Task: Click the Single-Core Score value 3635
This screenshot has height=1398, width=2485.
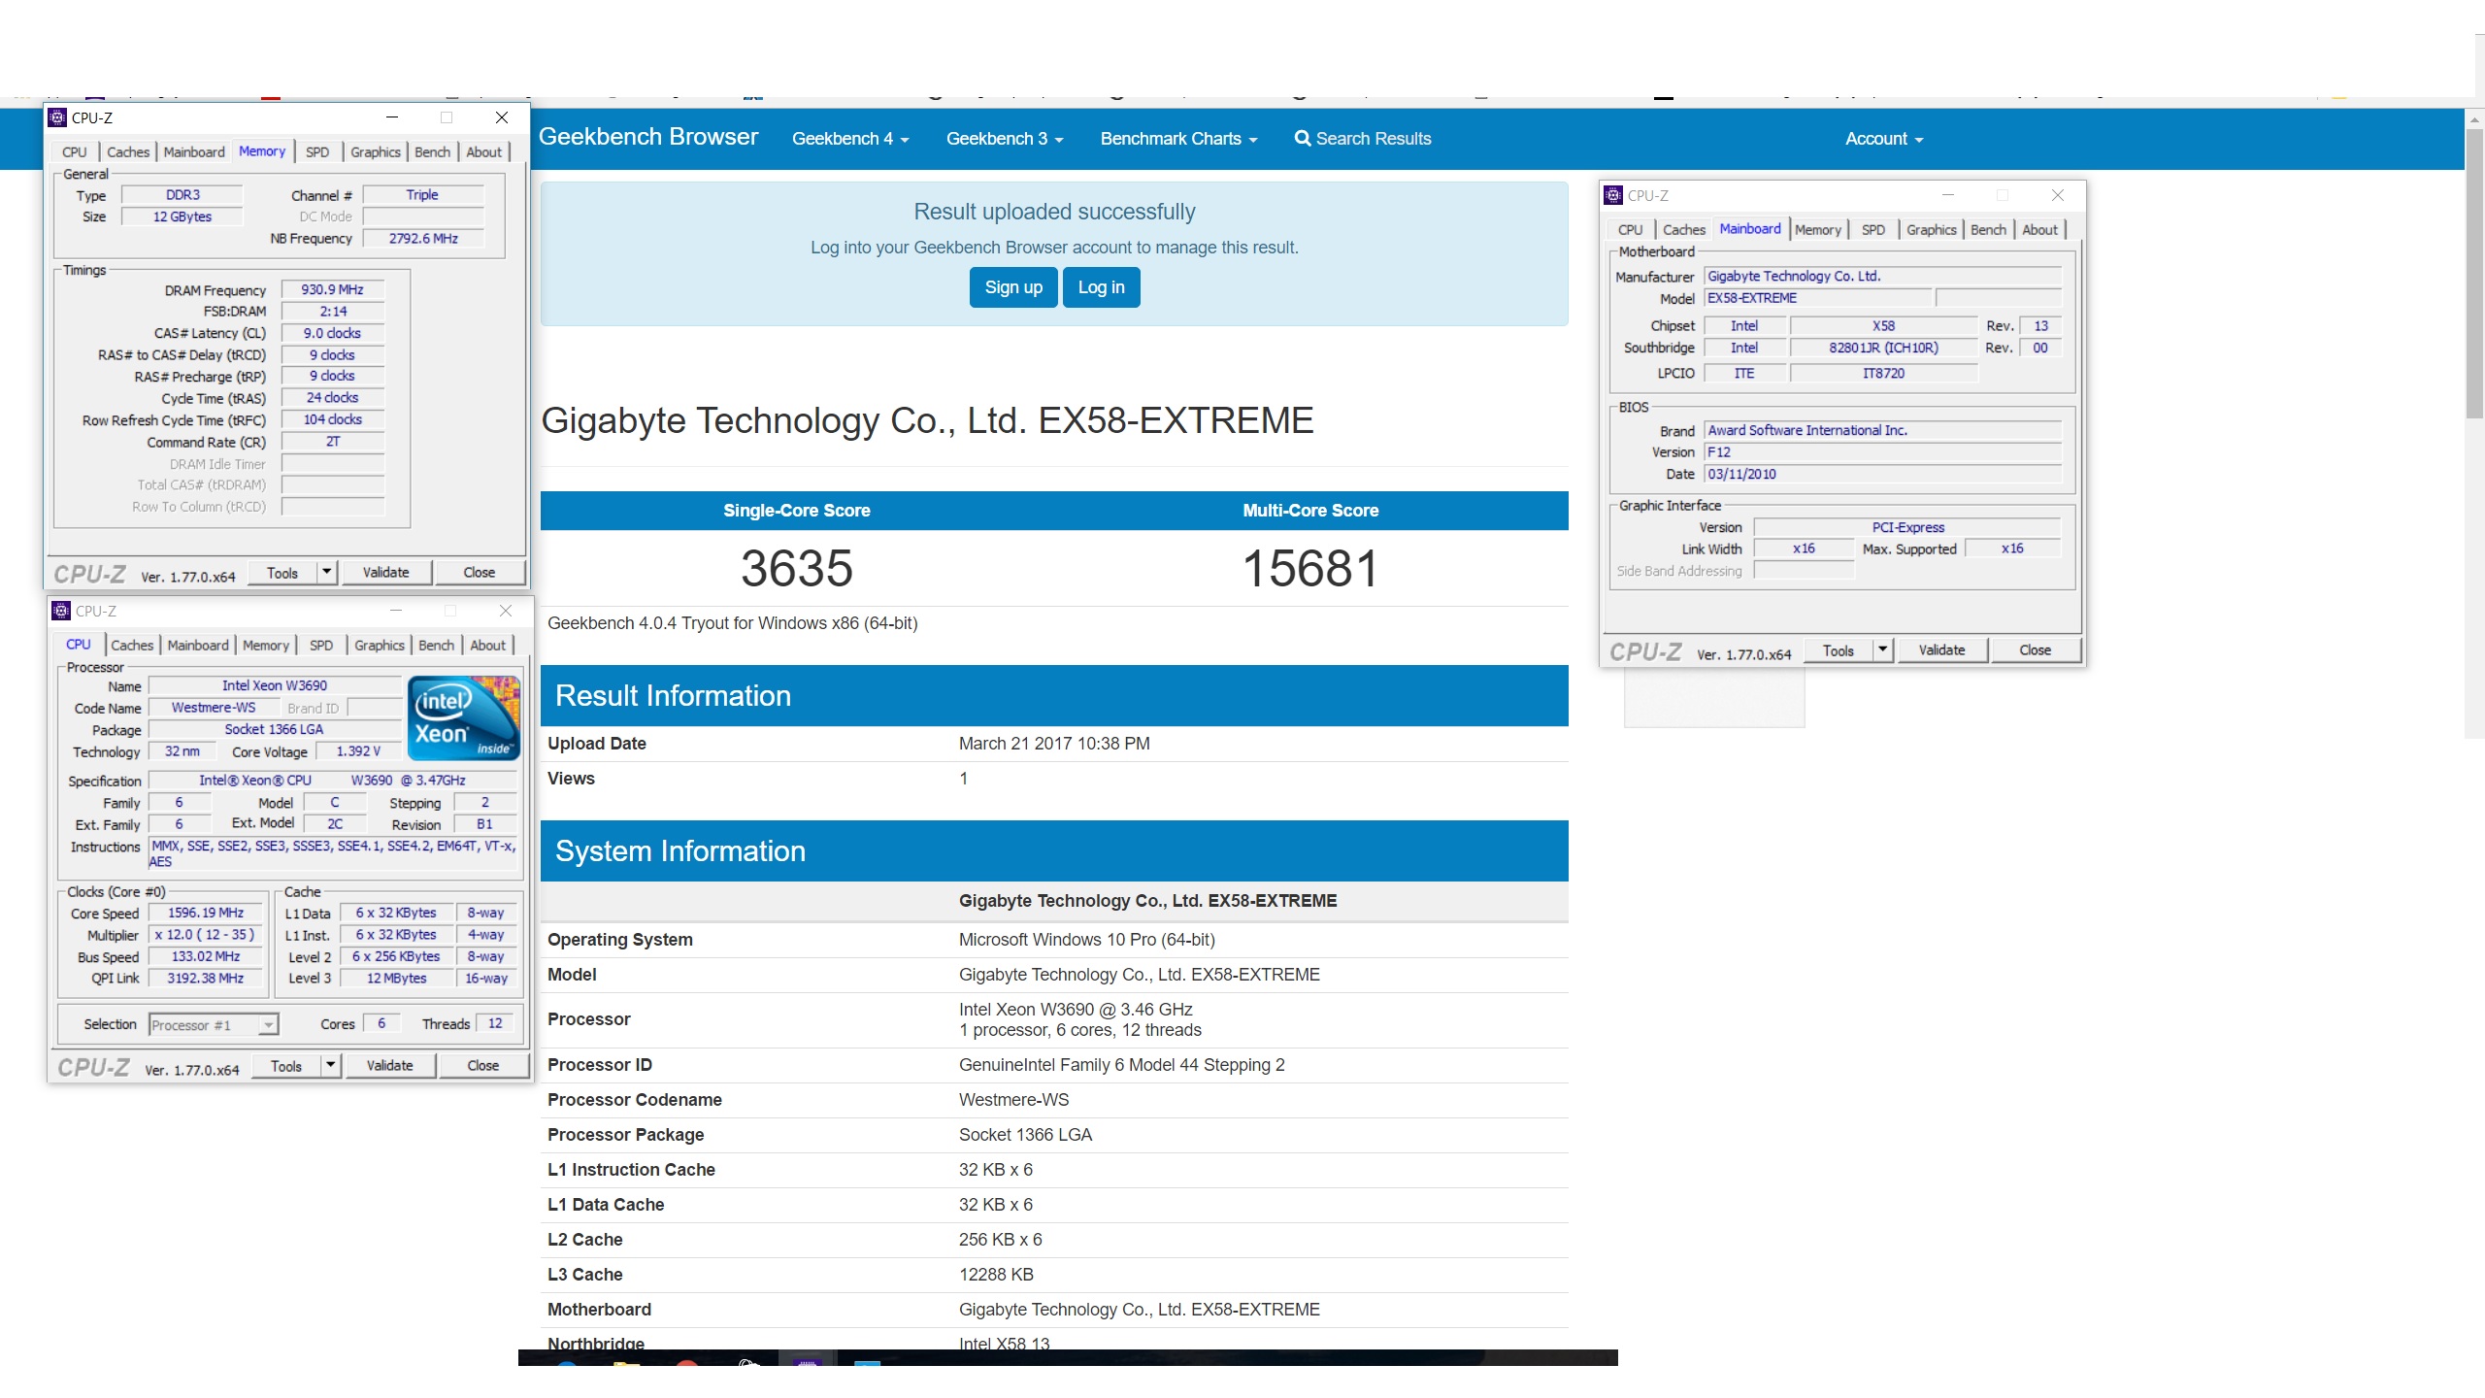Action: [x=797, y=568]
